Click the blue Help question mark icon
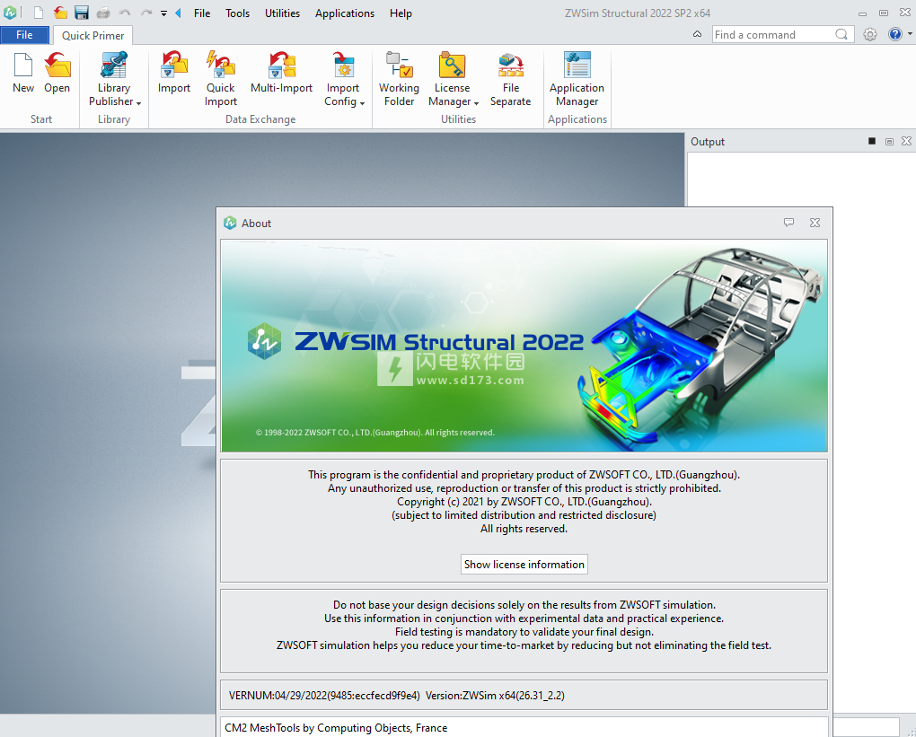 click(x=895, y=34)
